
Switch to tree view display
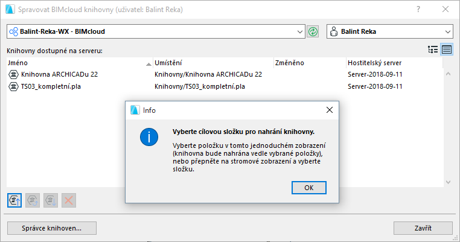point(433,49)
